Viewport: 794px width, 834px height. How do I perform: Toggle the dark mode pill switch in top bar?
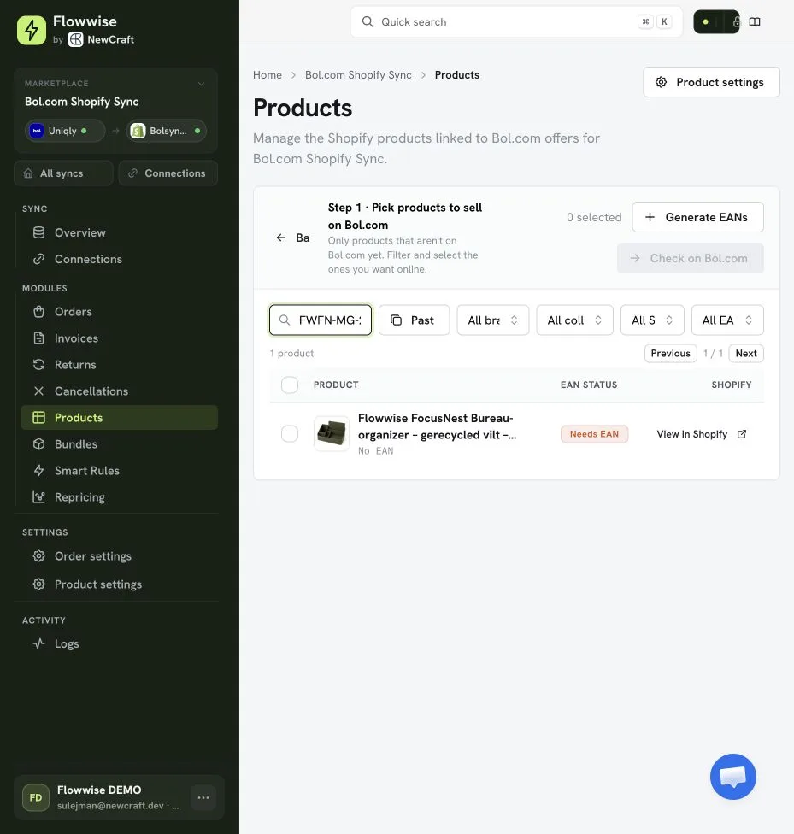click(x=716, y=22)
